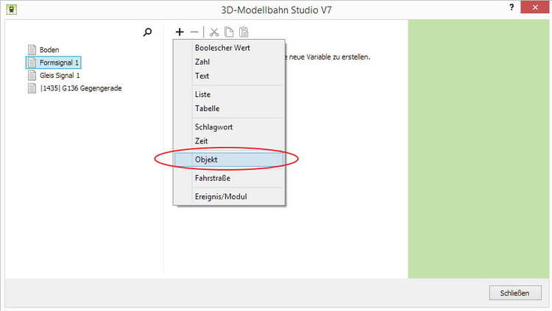Close the 3D-Modellbahn Studio dialog window
552x311 pixels.
pos(535,7)
